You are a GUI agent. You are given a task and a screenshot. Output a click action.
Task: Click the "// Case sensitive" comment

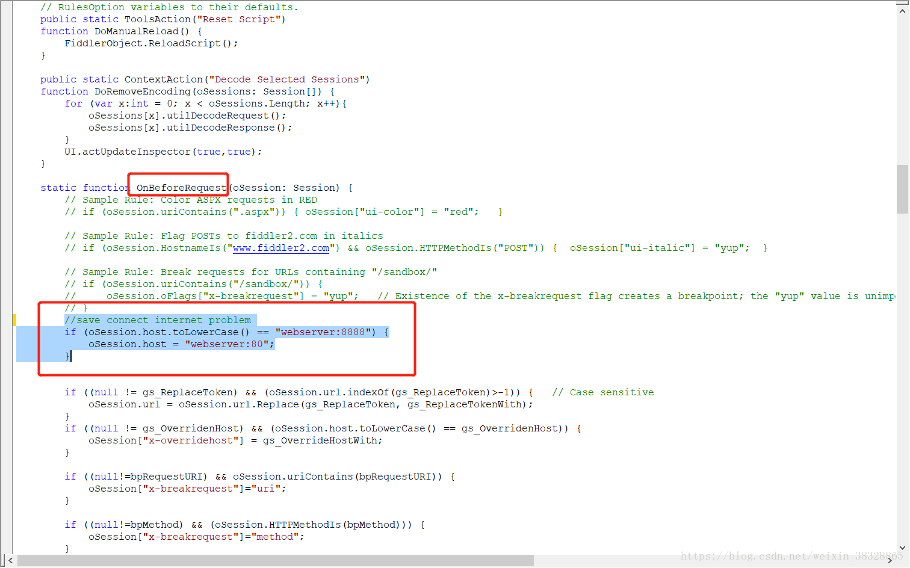pos(603,392)
